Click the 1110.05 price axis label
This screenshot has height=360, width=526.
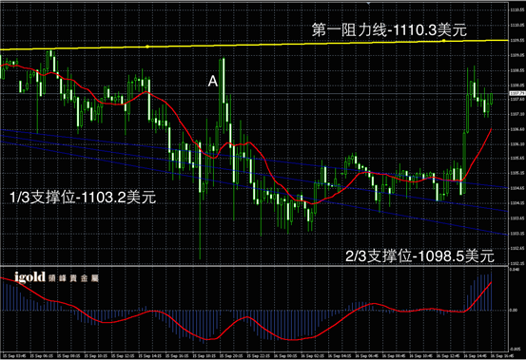coord(516,25)
